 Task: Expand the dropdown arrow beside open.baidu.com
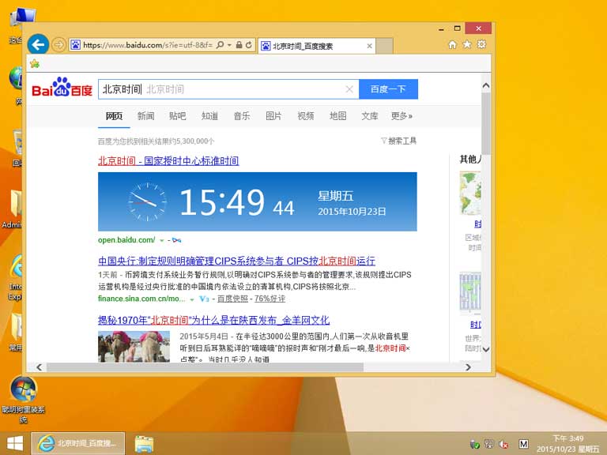point(162,240)
